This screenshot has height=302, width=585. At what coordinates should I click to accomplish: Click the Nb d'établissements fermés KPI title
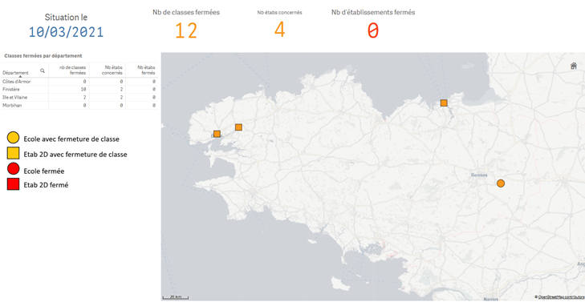pos(373,12)
